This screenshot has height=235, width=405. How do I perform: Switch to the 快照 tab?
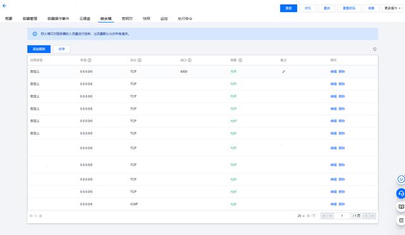click(146, 18)
